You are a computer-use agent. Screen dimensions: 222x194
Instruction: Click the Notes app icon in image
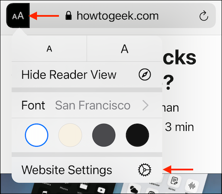click(174, 181)
